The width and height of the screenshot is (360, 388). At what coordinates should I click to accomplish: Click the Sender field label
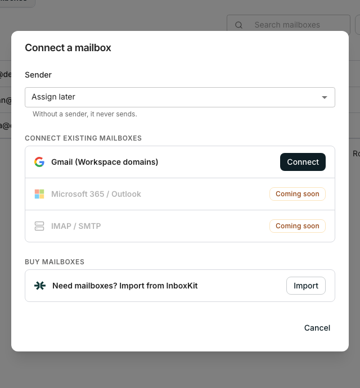[38, 75]
